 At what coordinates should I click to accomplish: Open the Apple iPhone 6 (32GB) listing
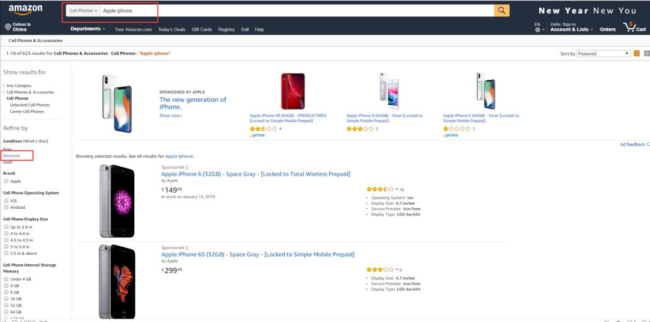(256, 174)
